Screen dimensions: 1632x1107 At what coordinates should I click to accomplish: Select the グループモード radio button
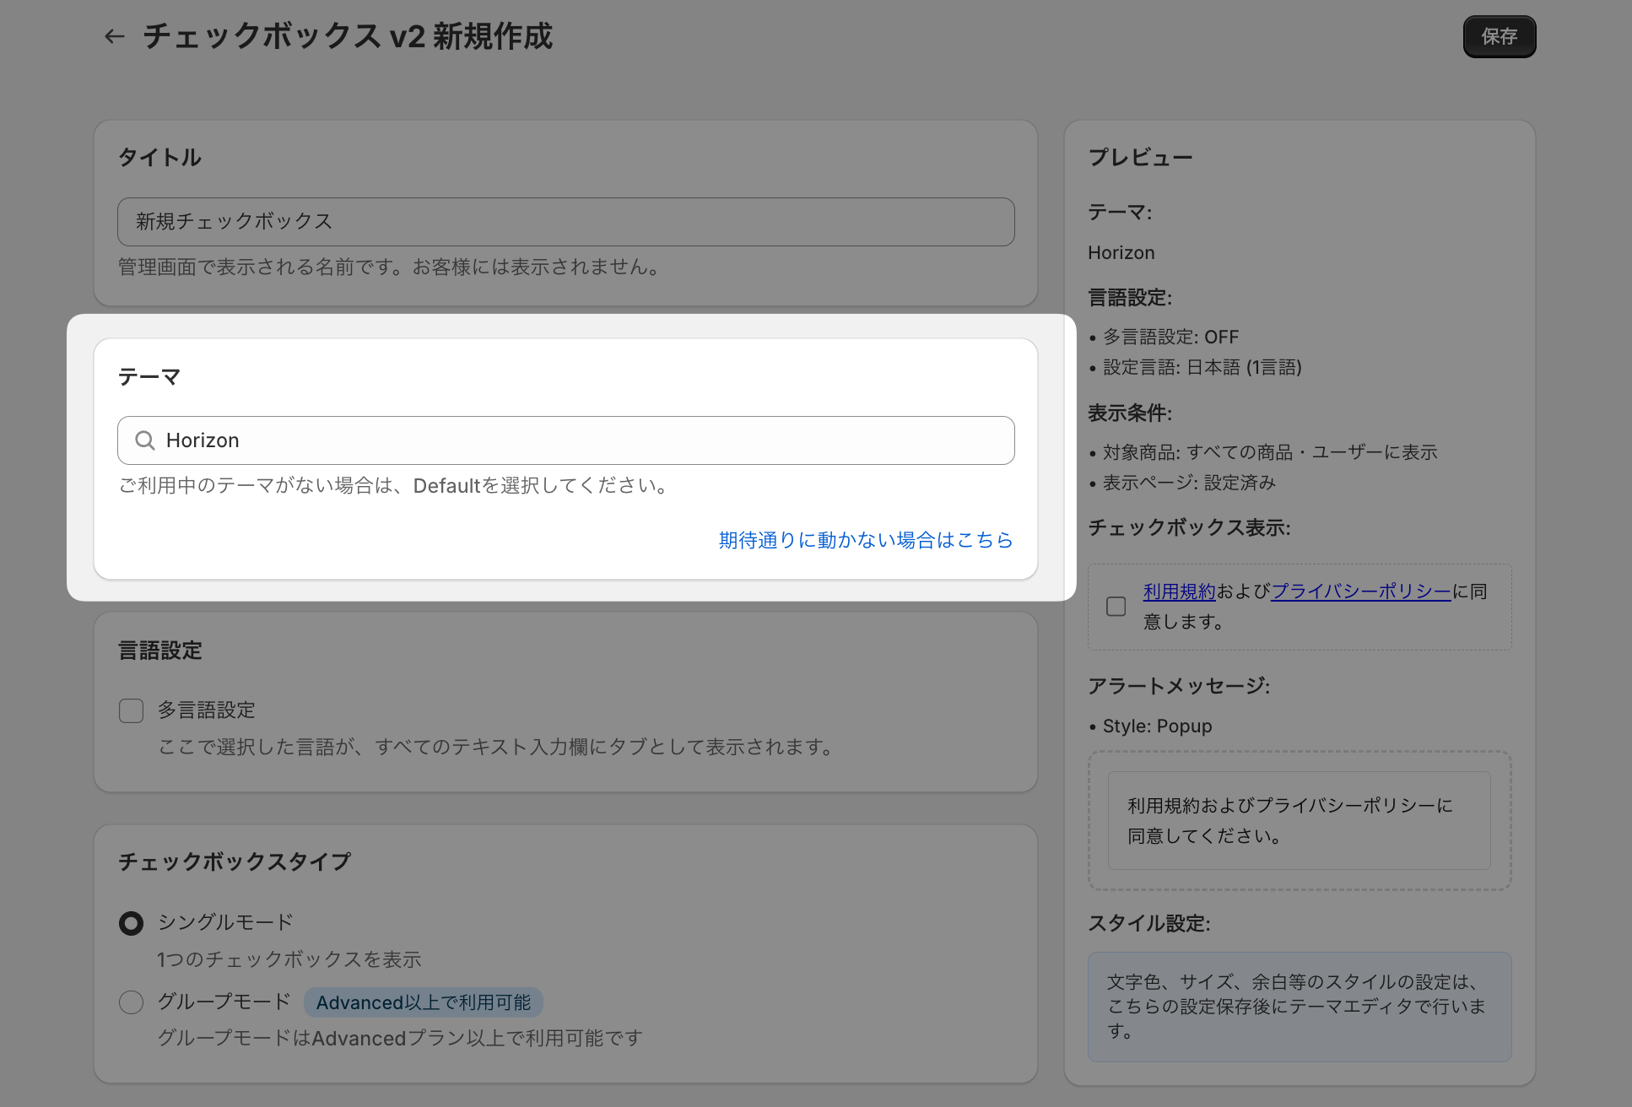[x=132, y=1002]
